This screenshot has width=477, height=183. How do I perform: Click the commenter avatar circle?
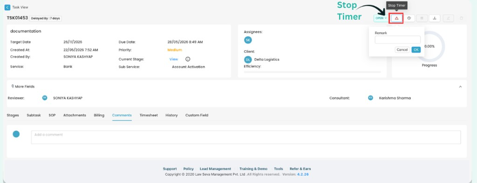point(16,134)
